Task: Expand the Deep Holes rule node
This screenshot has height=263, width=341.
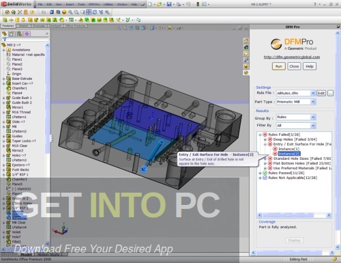Action: pyautogui.click(x=265, y=139)
